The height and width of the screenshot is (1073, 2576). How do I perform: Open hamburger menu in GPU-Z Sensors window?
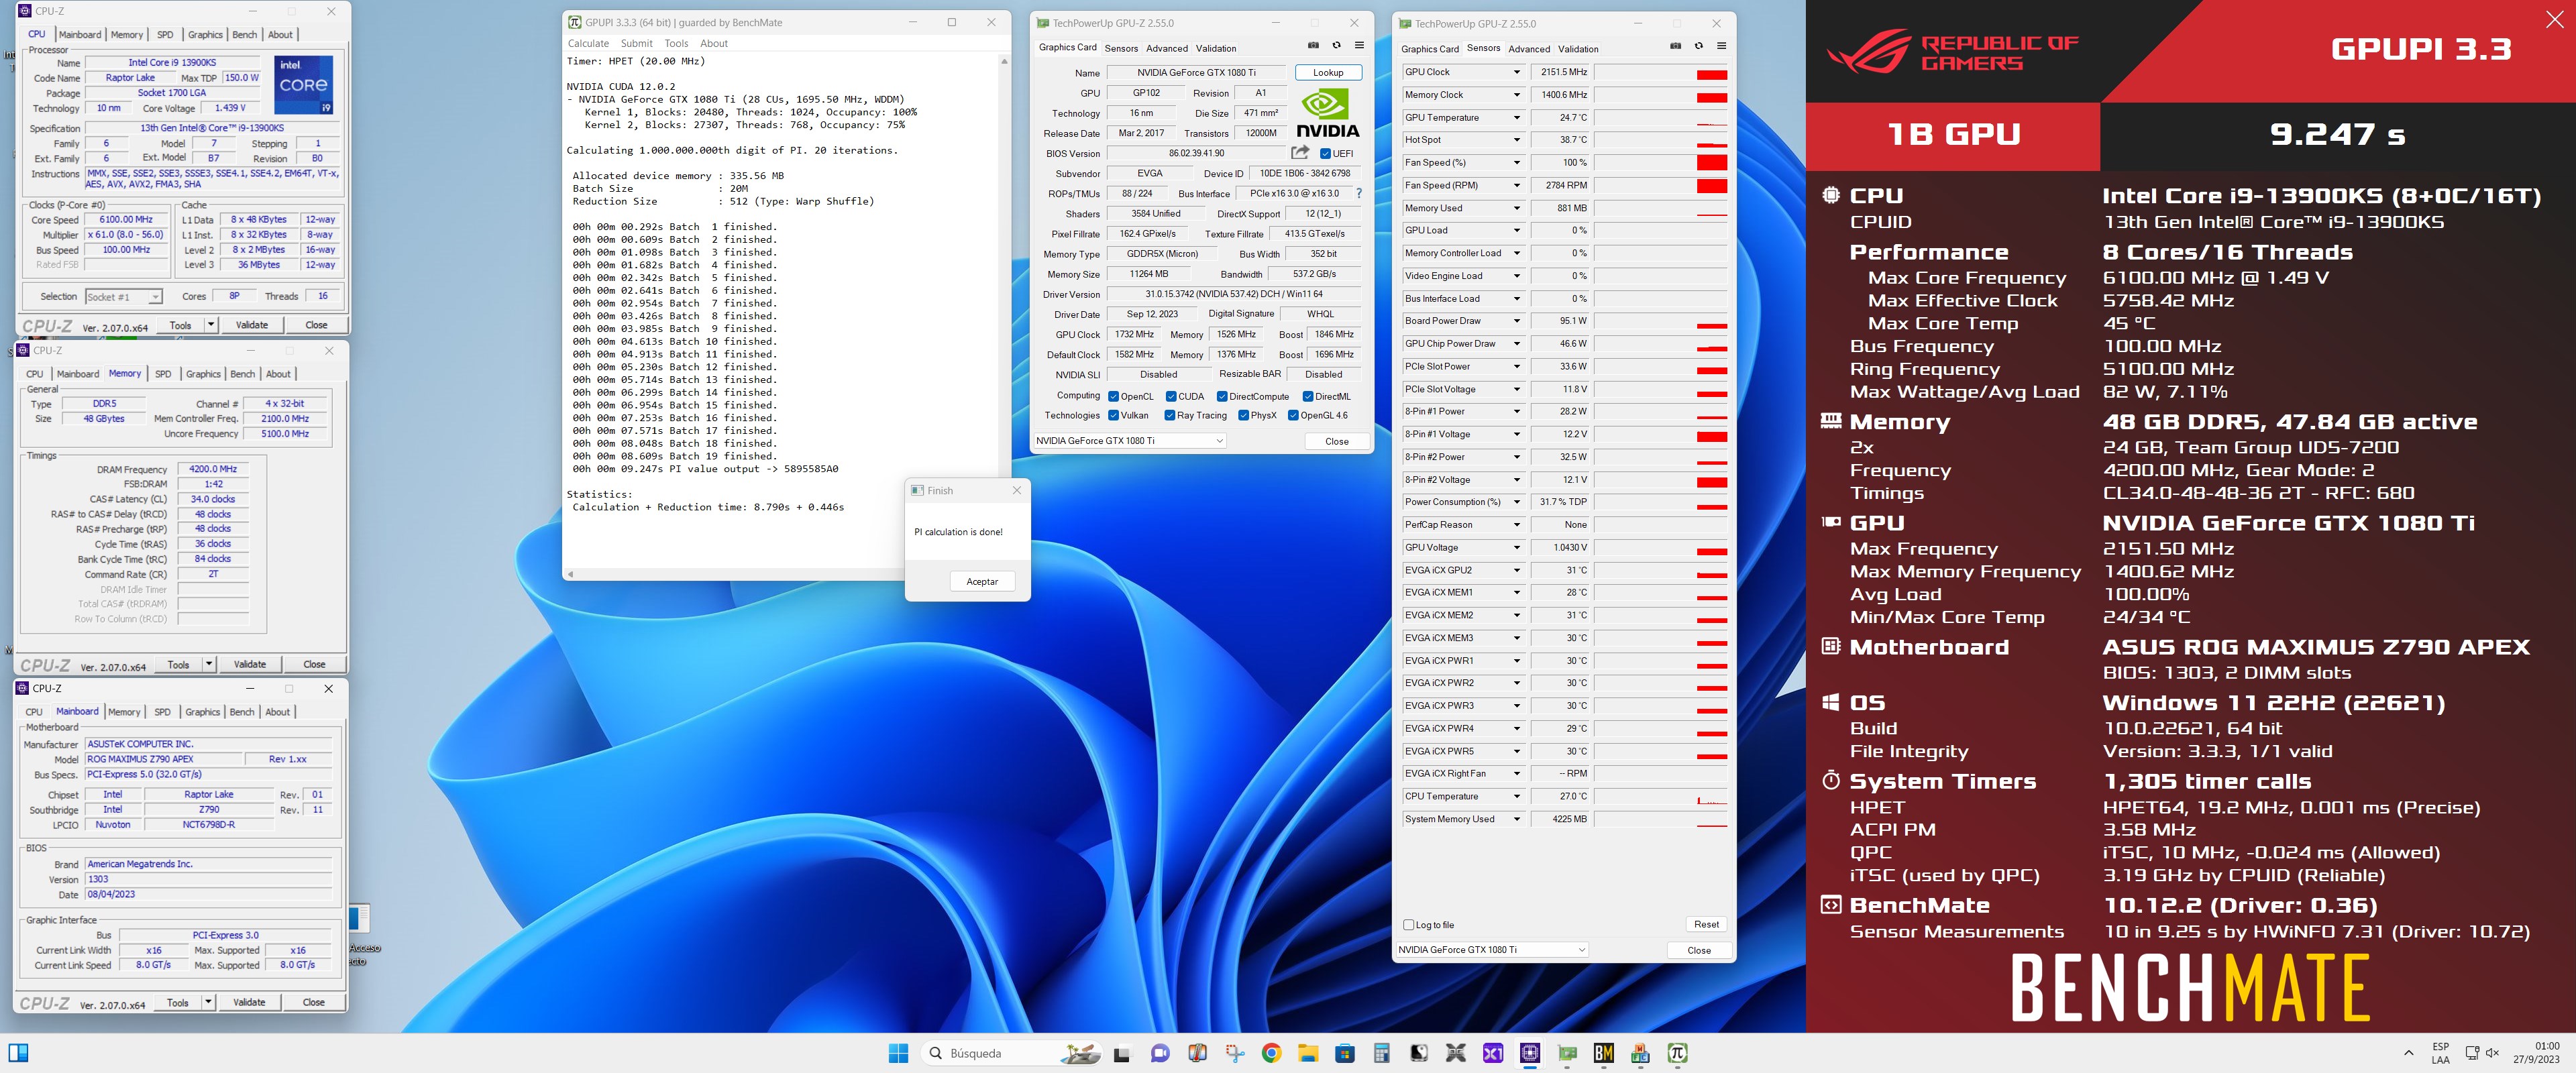coord(1721,46)
